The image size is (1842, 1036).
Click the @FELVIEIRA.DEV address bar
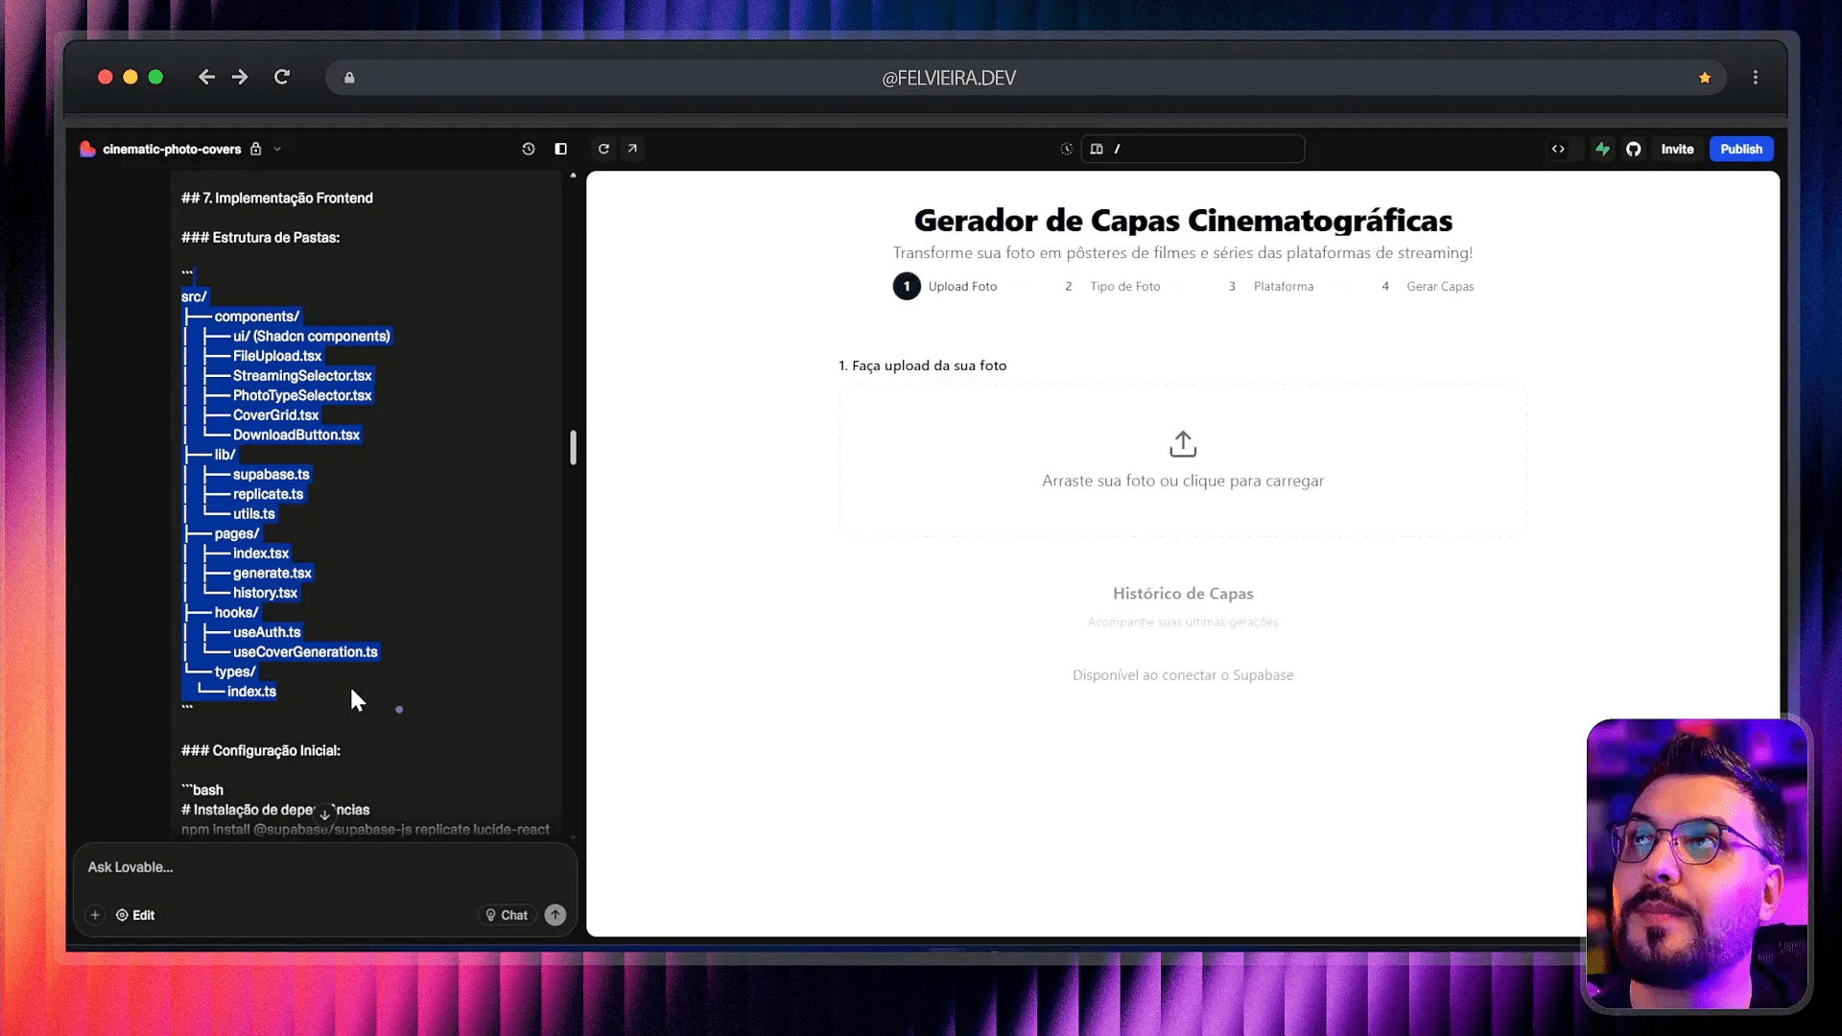[x=1026, y=78]
